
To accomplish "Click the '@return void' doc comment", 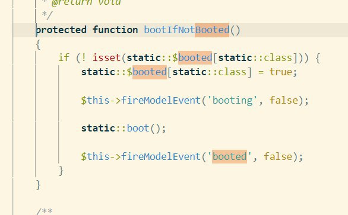I will tap(86, 2).
